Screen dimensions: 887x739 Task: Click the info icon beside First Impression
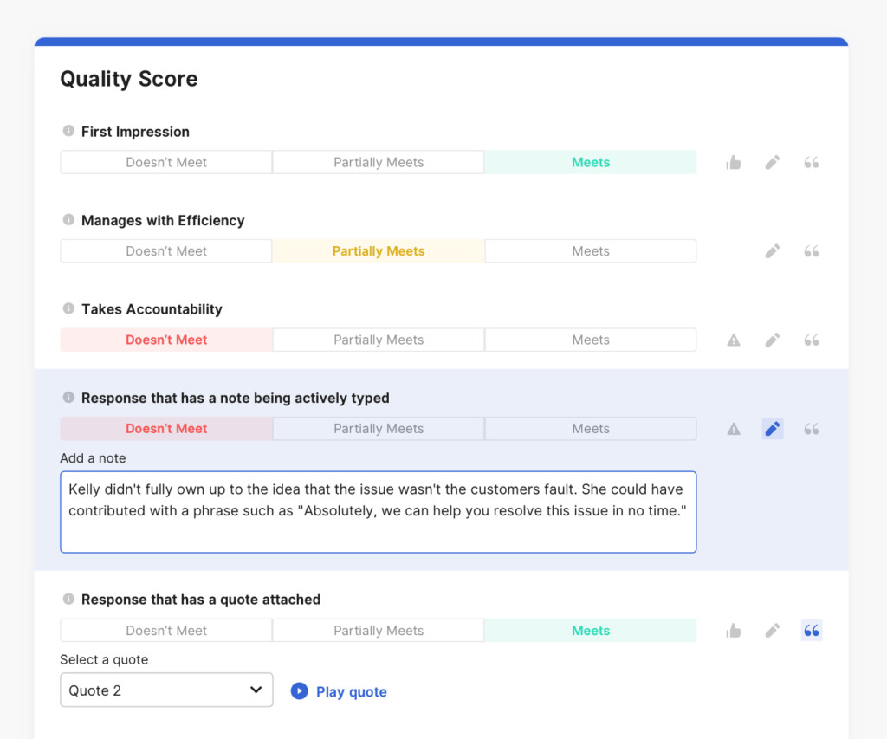coord(68,132)
